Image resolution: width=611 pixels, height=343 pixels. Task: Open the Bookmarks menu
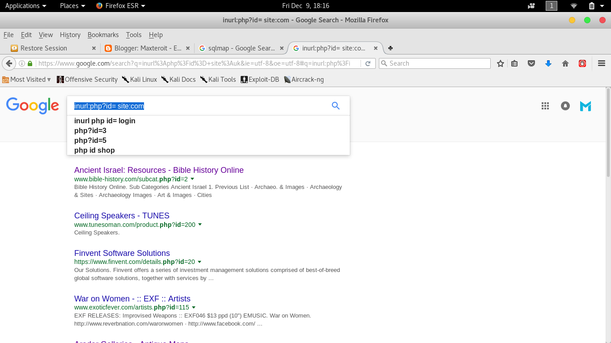pos(103,35)
